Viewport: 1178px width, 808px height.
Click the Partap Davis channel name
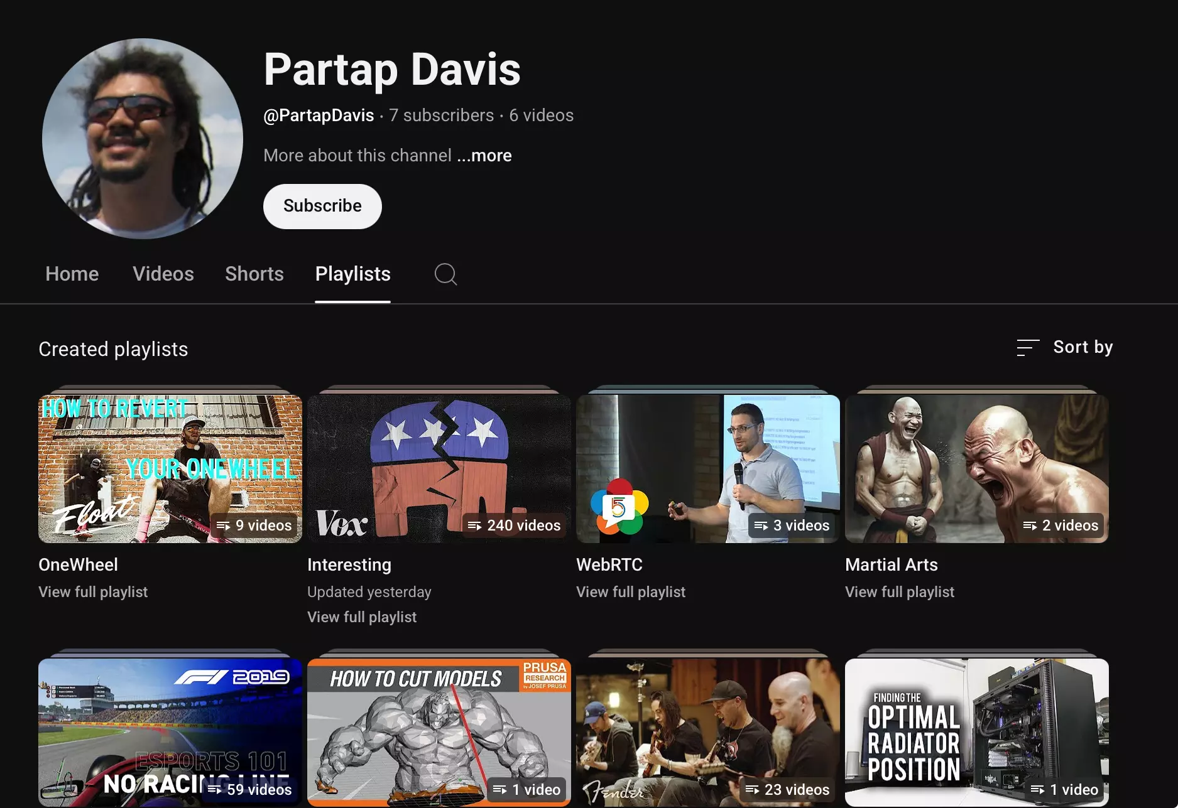(x=392, y=69)
